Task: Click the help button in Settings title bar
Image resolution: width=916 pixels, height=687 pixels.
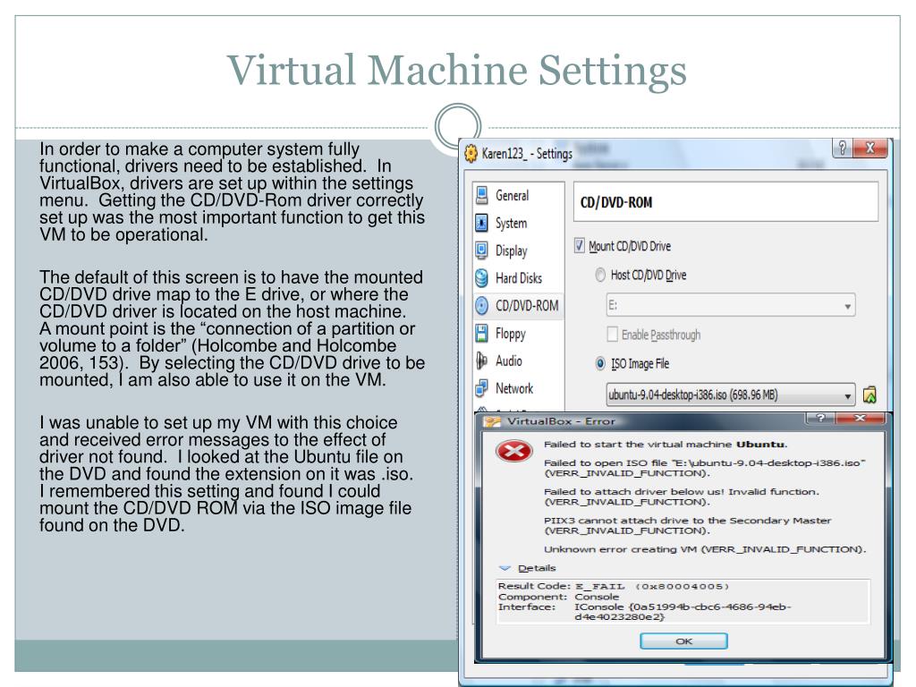Action: pyautogui.click(x=842, y=148)
